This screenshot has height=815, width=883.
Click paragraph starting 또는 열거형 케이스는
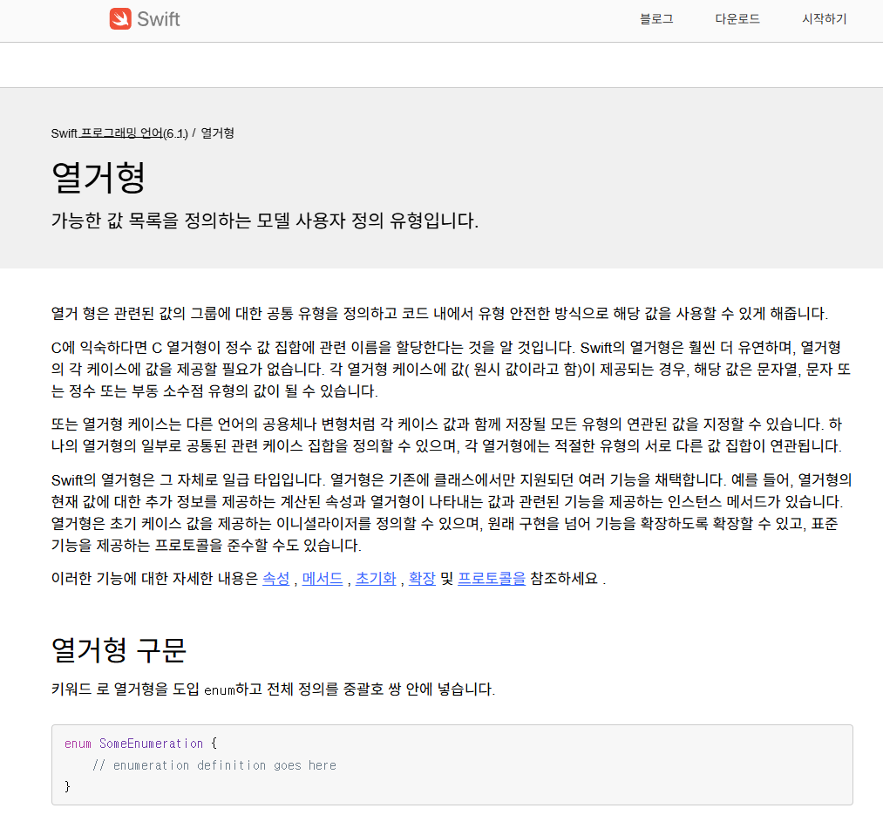tap(446, 435)
